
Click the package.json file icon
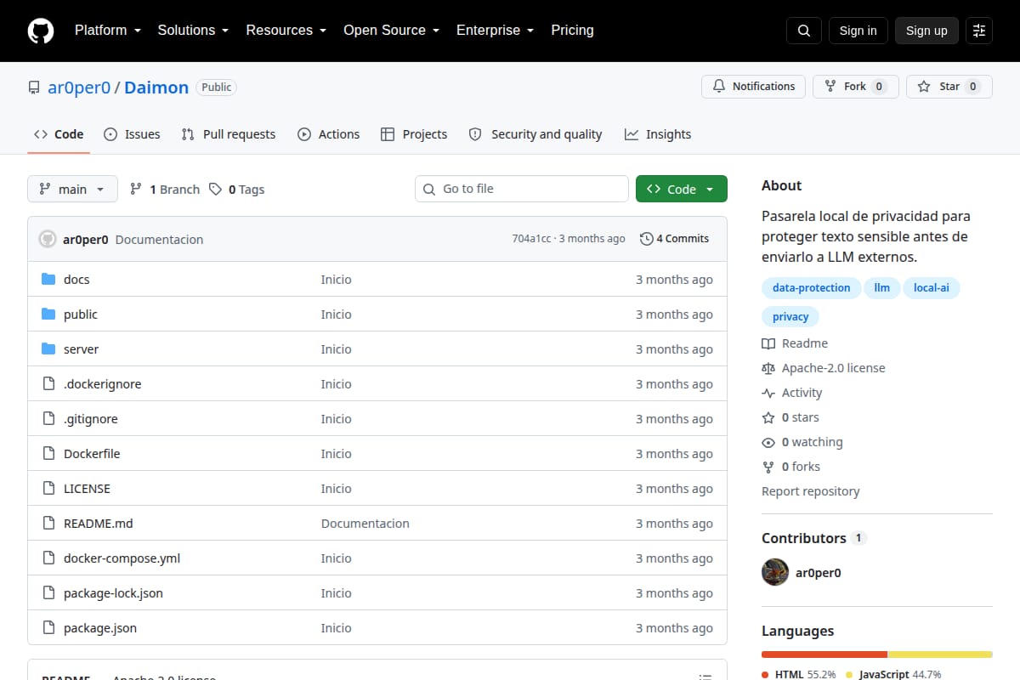(x=48, y=627)
